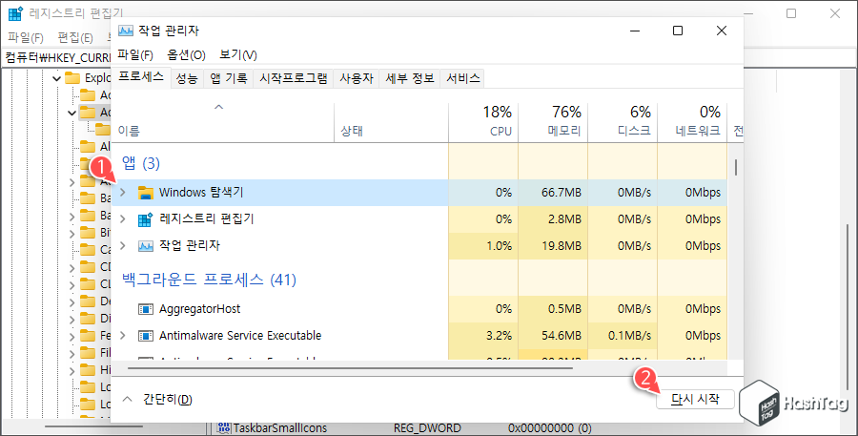Select the TaskbarSmallIcons registry value name
Image resolution: width=858 pixels, height=436 pixels.
tap(280, 427)
